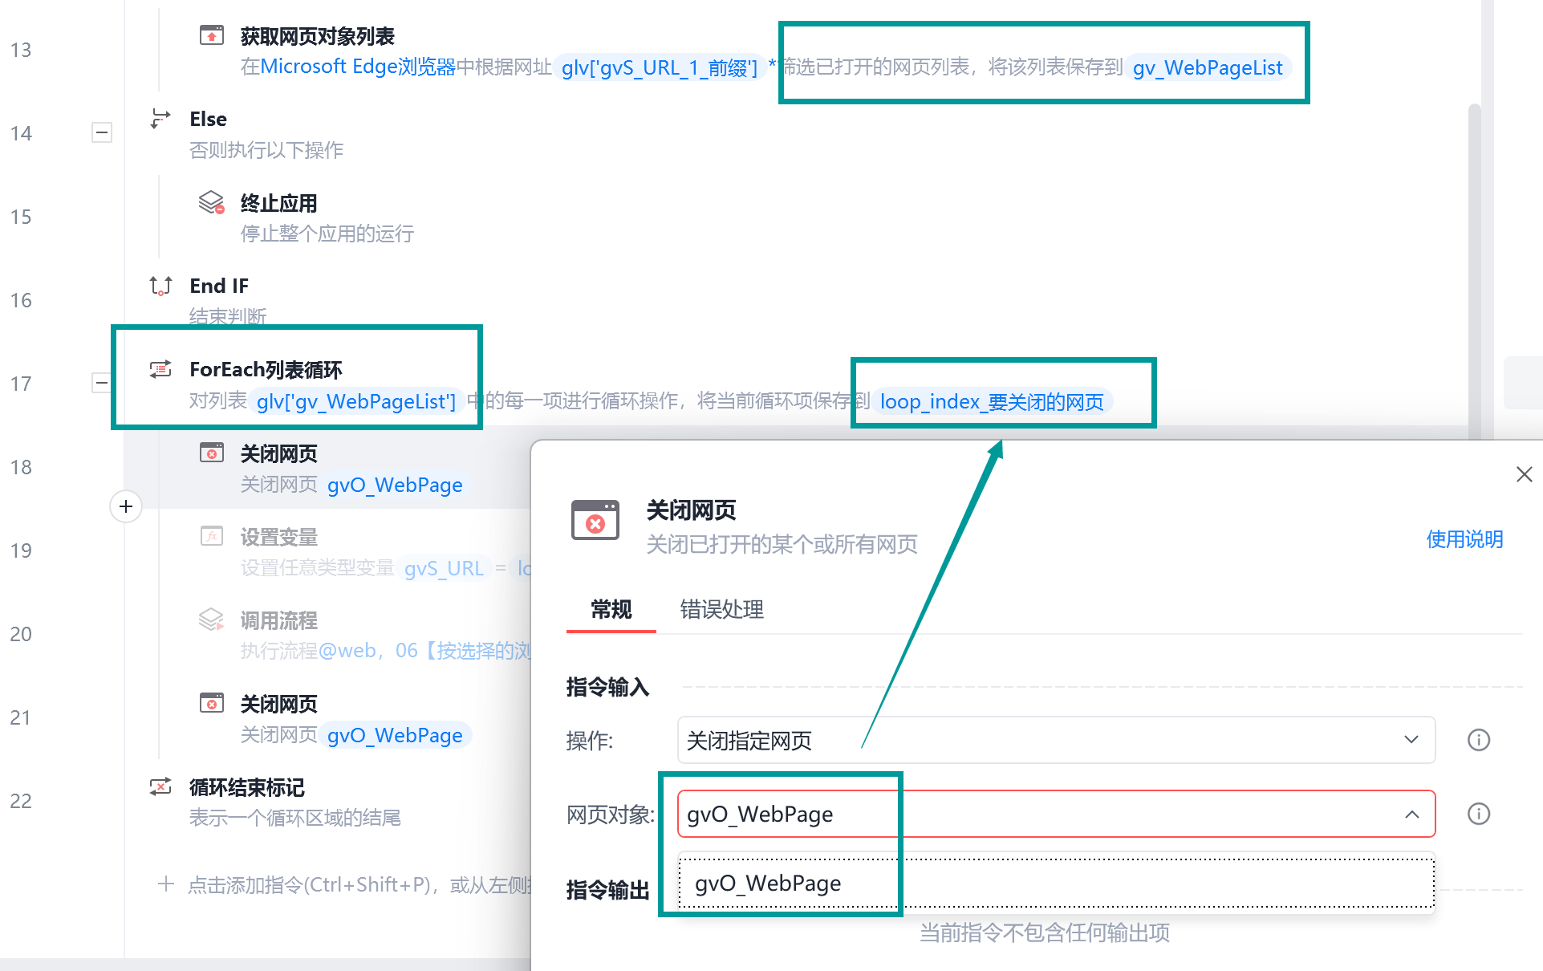Switch to the 错误处理 tab

point(721,609)
